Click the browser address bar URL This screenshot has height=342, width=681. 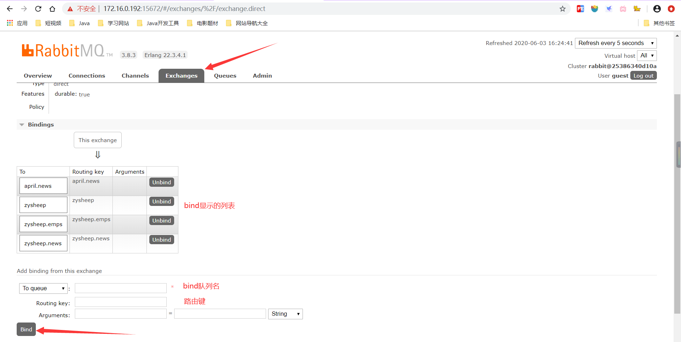pos(184,9)
